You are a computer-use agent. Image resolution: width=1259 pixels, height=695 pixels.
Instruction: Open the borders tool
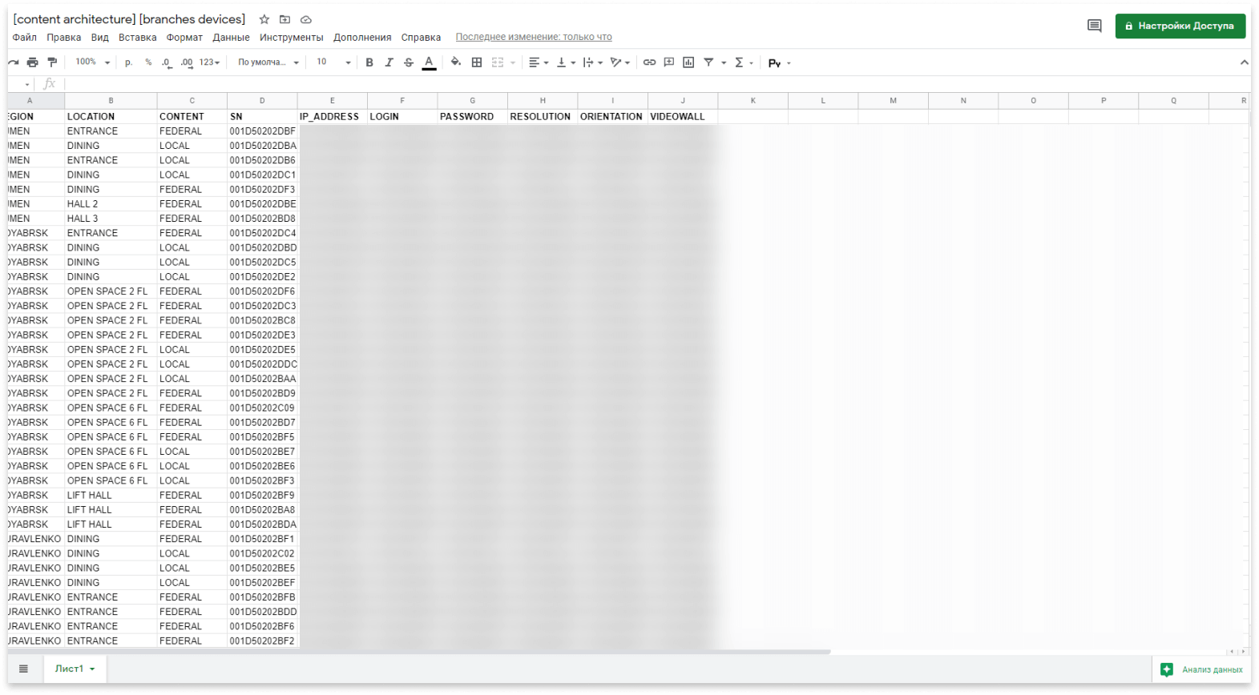(477, 62)
